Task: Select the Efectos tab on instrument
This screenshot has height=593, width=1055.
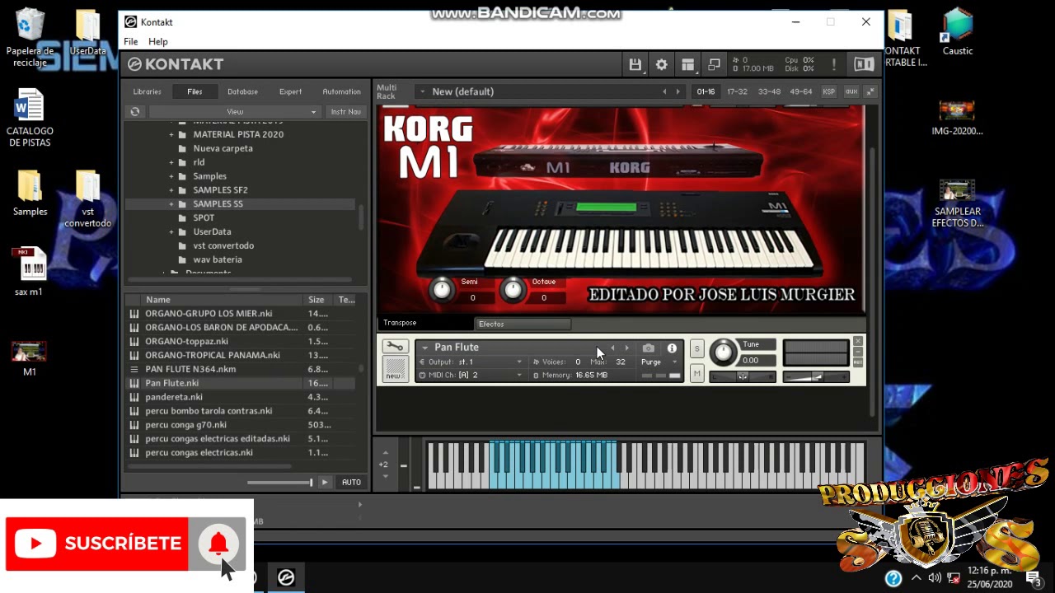Action: [x=523, y=324]
